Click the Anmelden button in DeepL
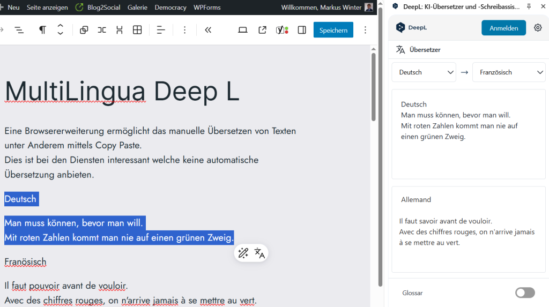 [x=503, y=28]
